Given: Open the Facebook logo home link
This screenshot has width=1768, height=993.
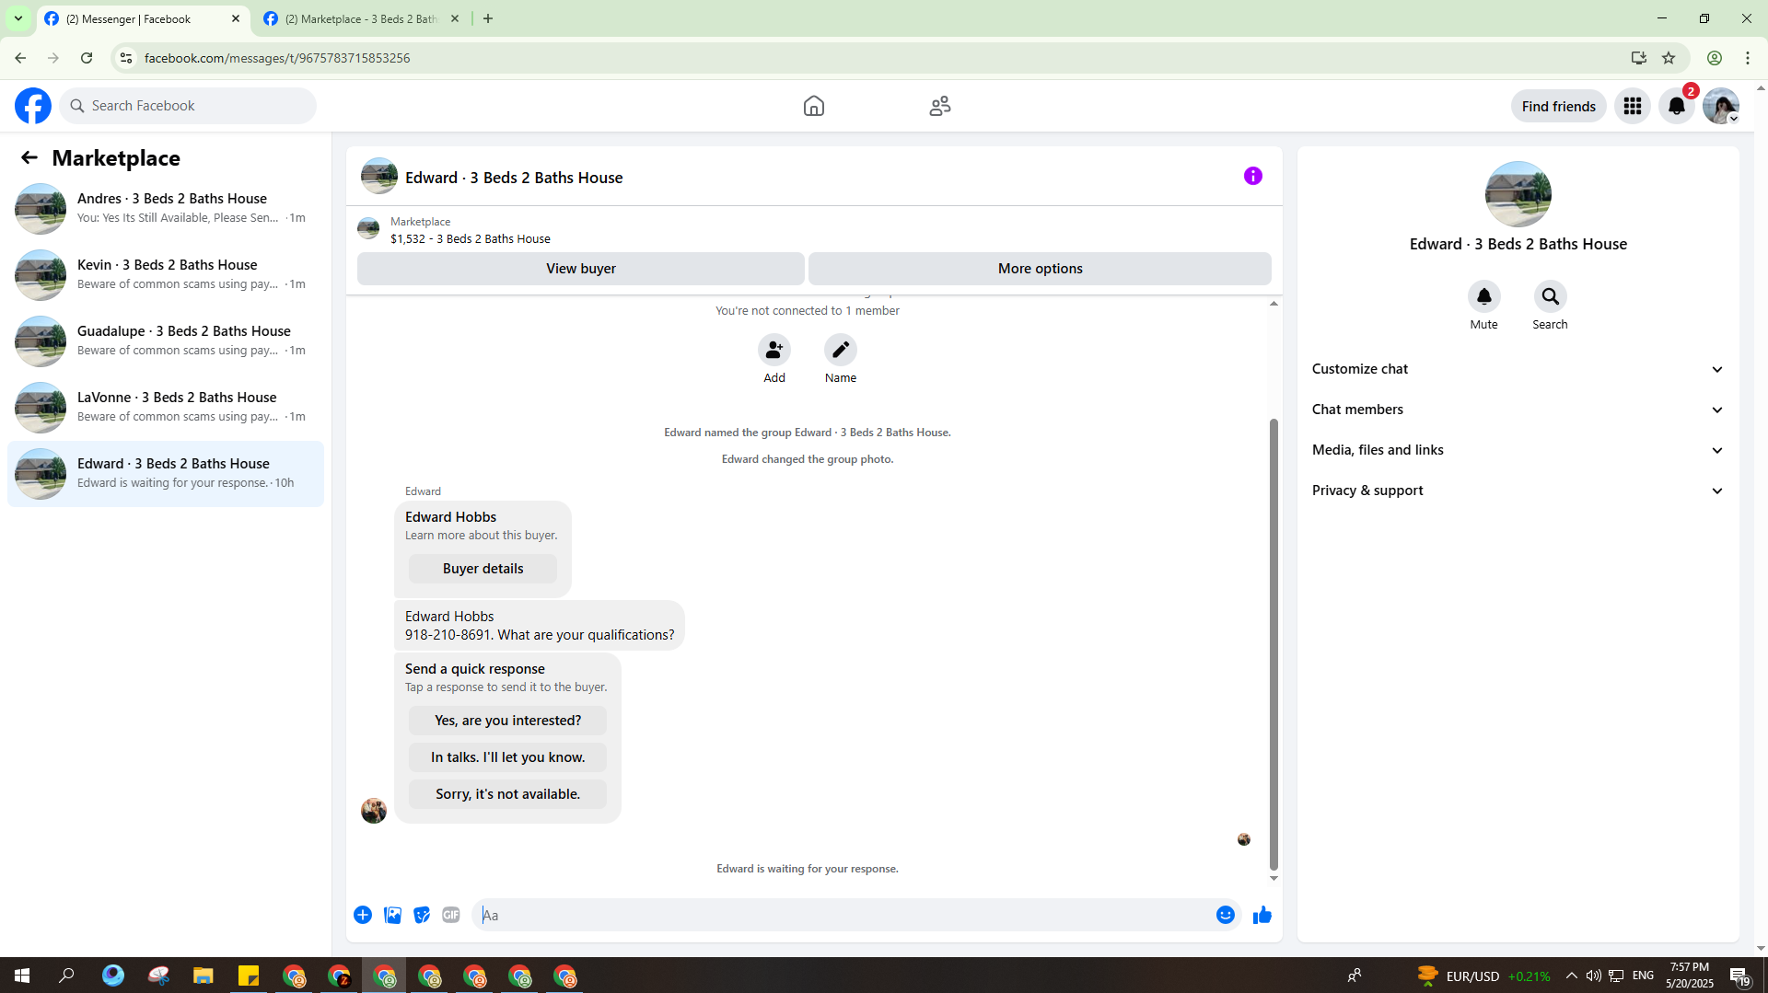Looking at the screenshot, I should (33, 106).
